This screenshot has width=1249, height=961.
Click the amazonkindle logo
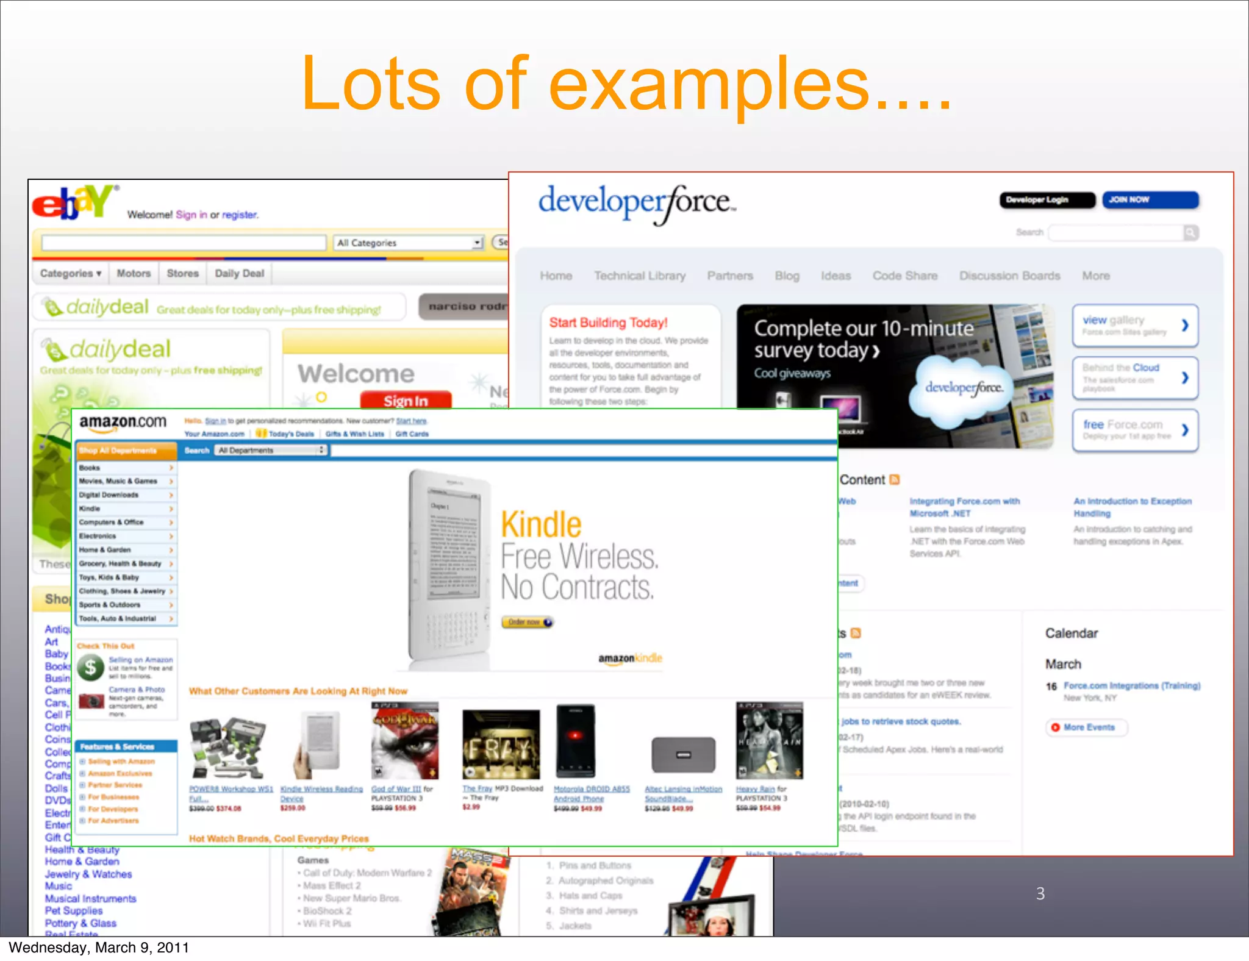(x=630, y=659)
